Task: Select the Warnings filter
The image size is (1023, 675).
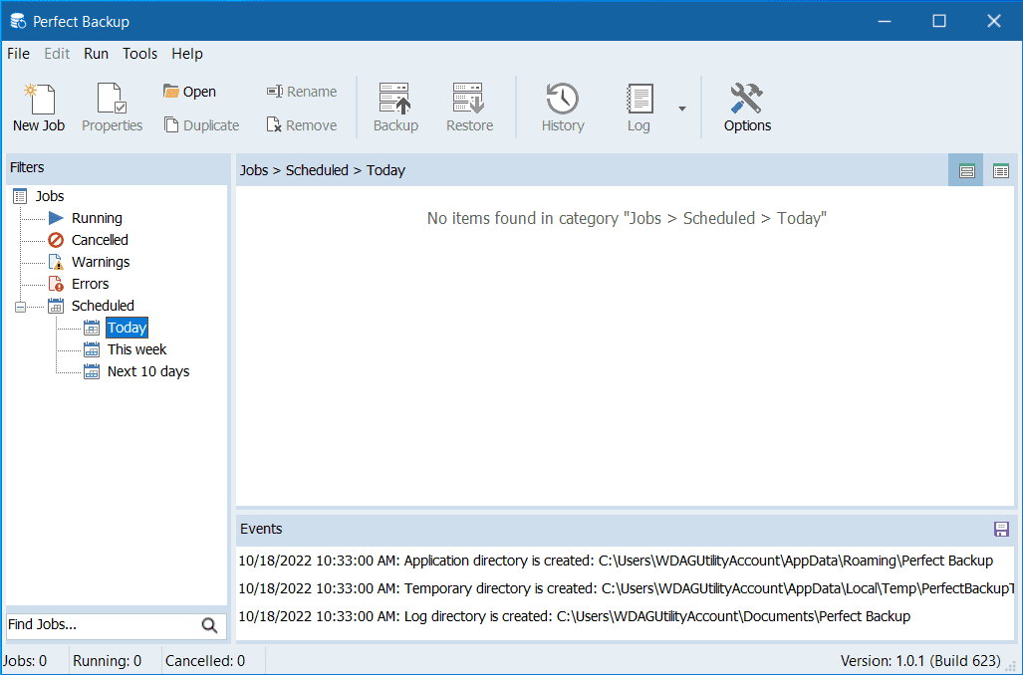Action: pos(101,262)
